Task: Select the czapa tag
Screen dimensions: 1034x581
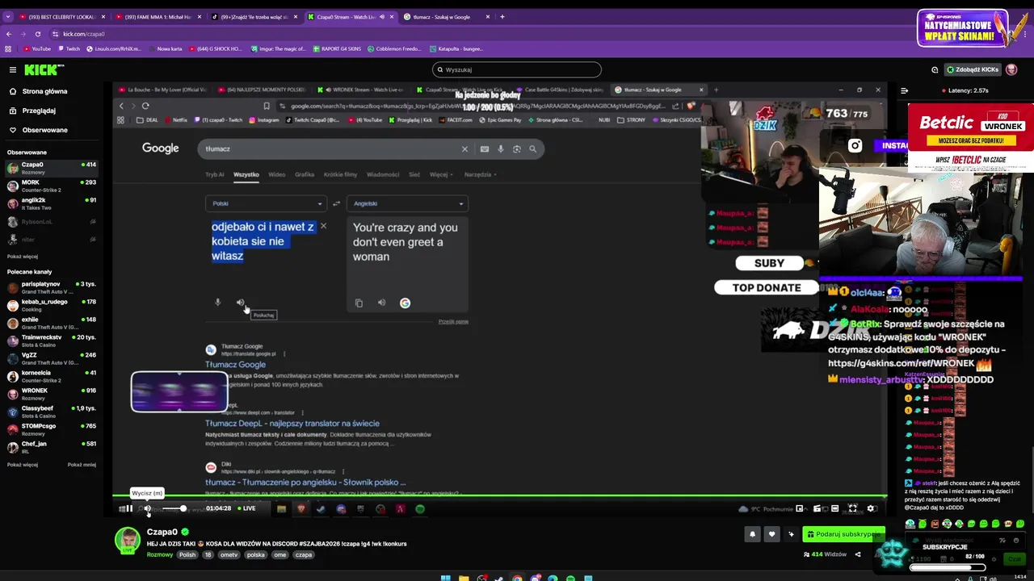Action: click(304, 555)
